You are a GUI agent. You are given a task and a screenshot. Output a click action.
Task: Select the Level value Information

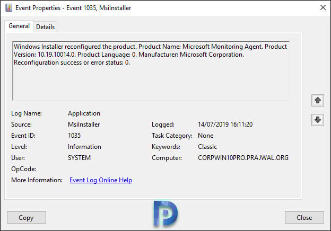tap(84, 147)
